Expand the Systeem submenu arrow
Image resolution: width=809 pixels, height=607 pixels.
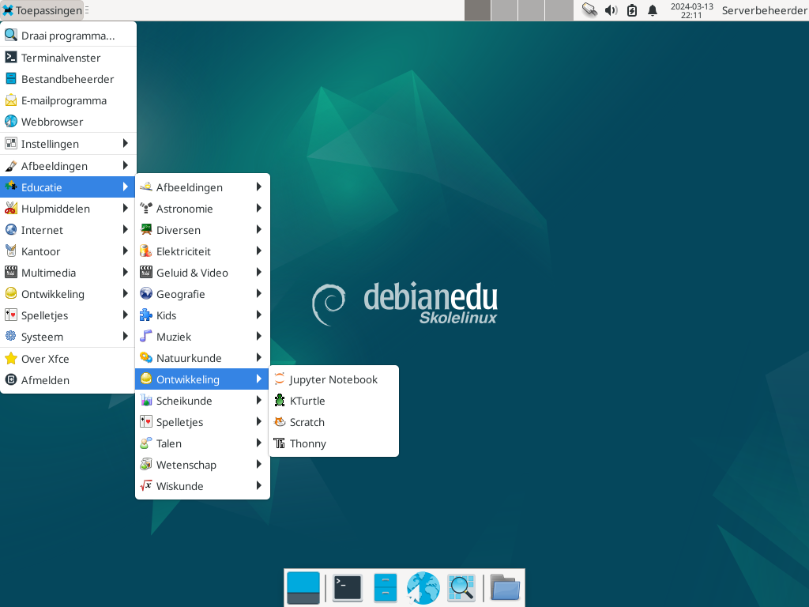[x=126, y=337]
